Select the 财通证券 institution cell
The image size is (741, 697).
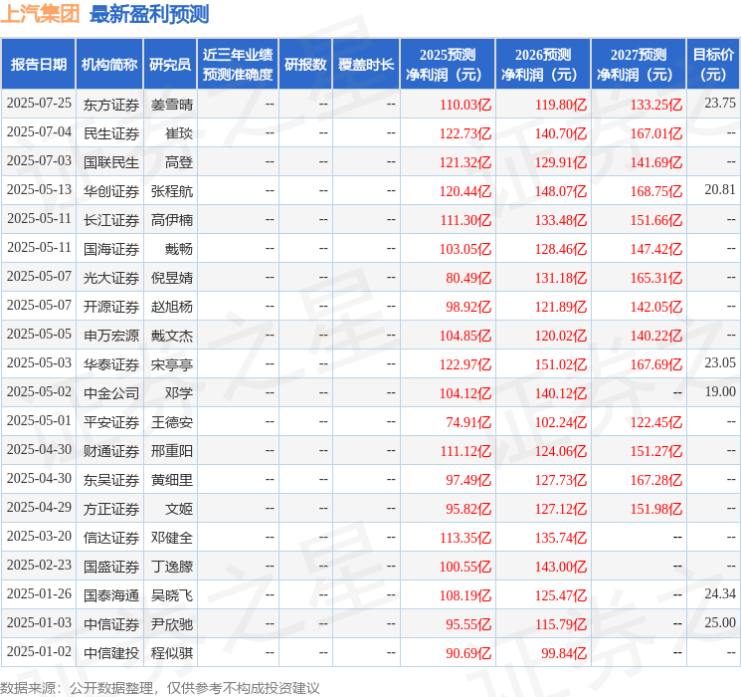111,451
